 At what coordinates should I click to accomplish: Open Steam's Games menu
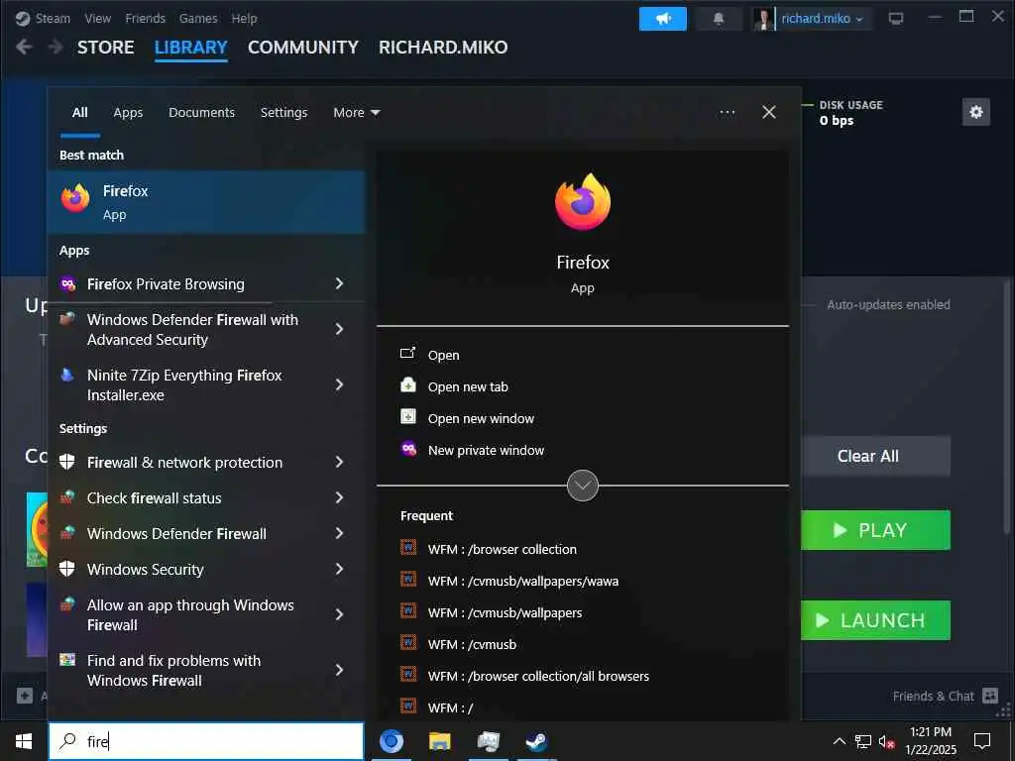(198, 18)
